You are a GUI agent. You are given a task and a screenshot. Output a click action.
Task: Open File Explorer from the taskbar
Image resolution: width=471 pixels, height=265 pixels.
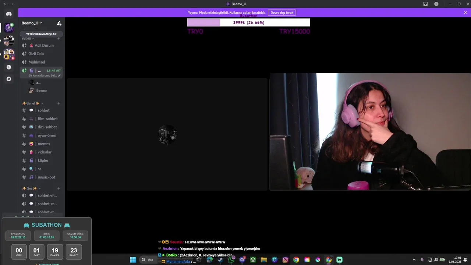263,260
